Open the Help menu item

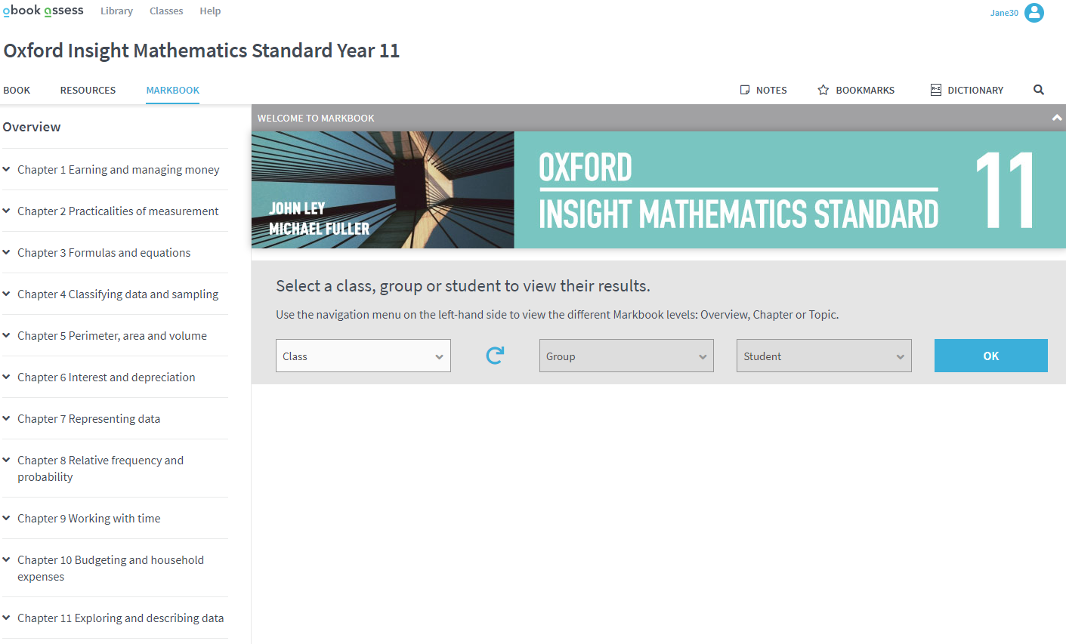coord(210,11)
